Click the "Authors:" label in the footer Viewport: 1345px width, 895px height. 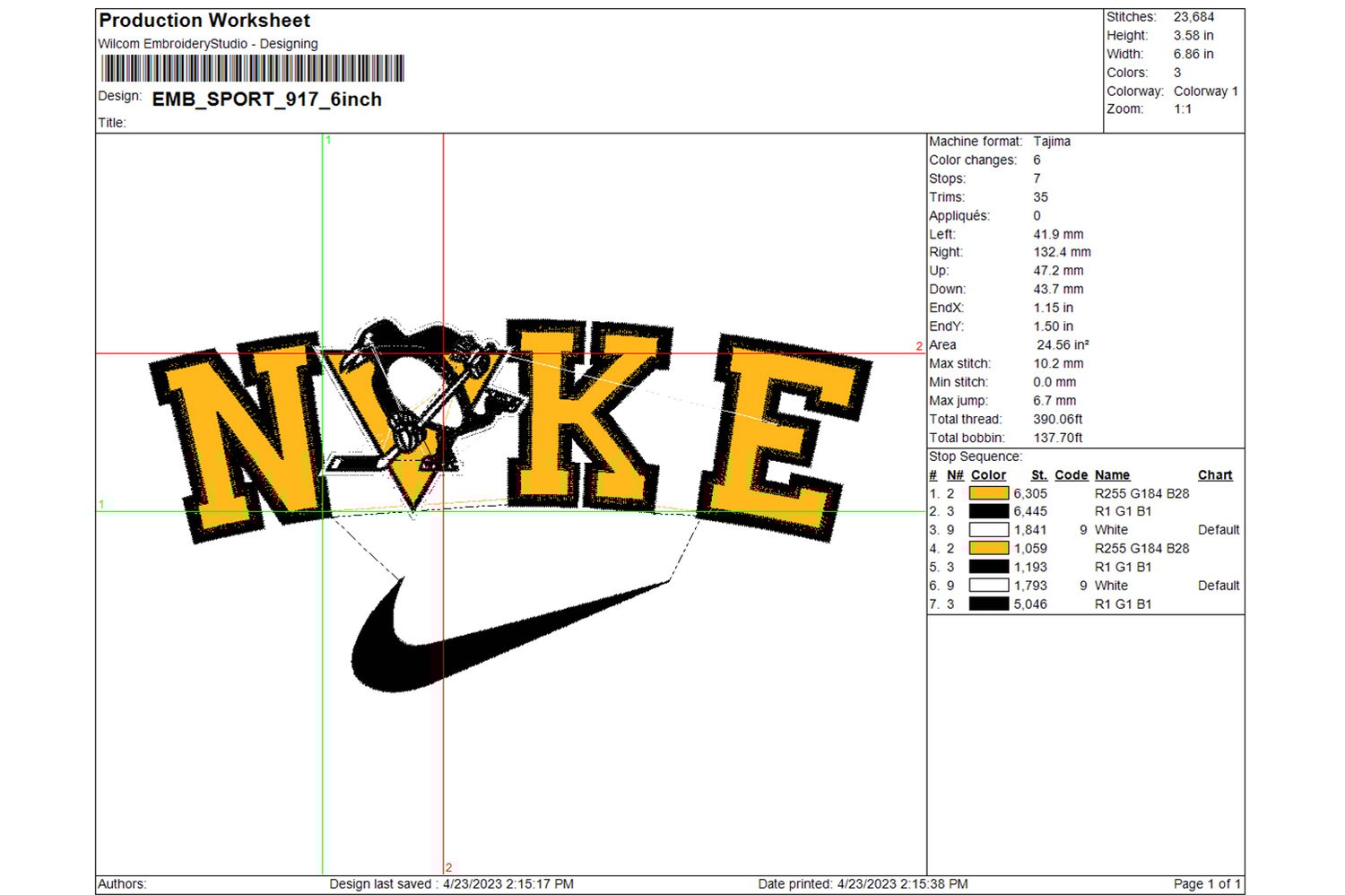point(122,884)
